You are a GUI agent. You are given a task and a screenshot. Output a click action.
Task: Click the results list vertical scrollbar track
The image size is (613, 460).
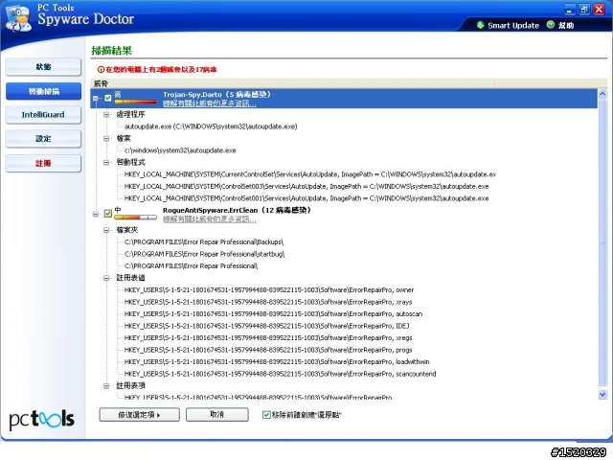click(x=602, y=242)
